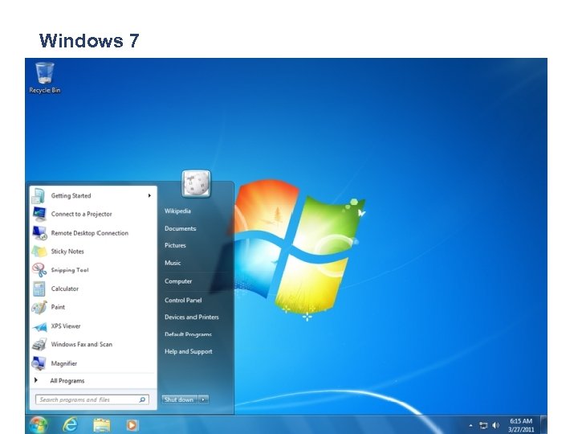Viewport: 578px width, 434px height.
Task: Open Music from Start menu
Action: click(x=173, y=263)
